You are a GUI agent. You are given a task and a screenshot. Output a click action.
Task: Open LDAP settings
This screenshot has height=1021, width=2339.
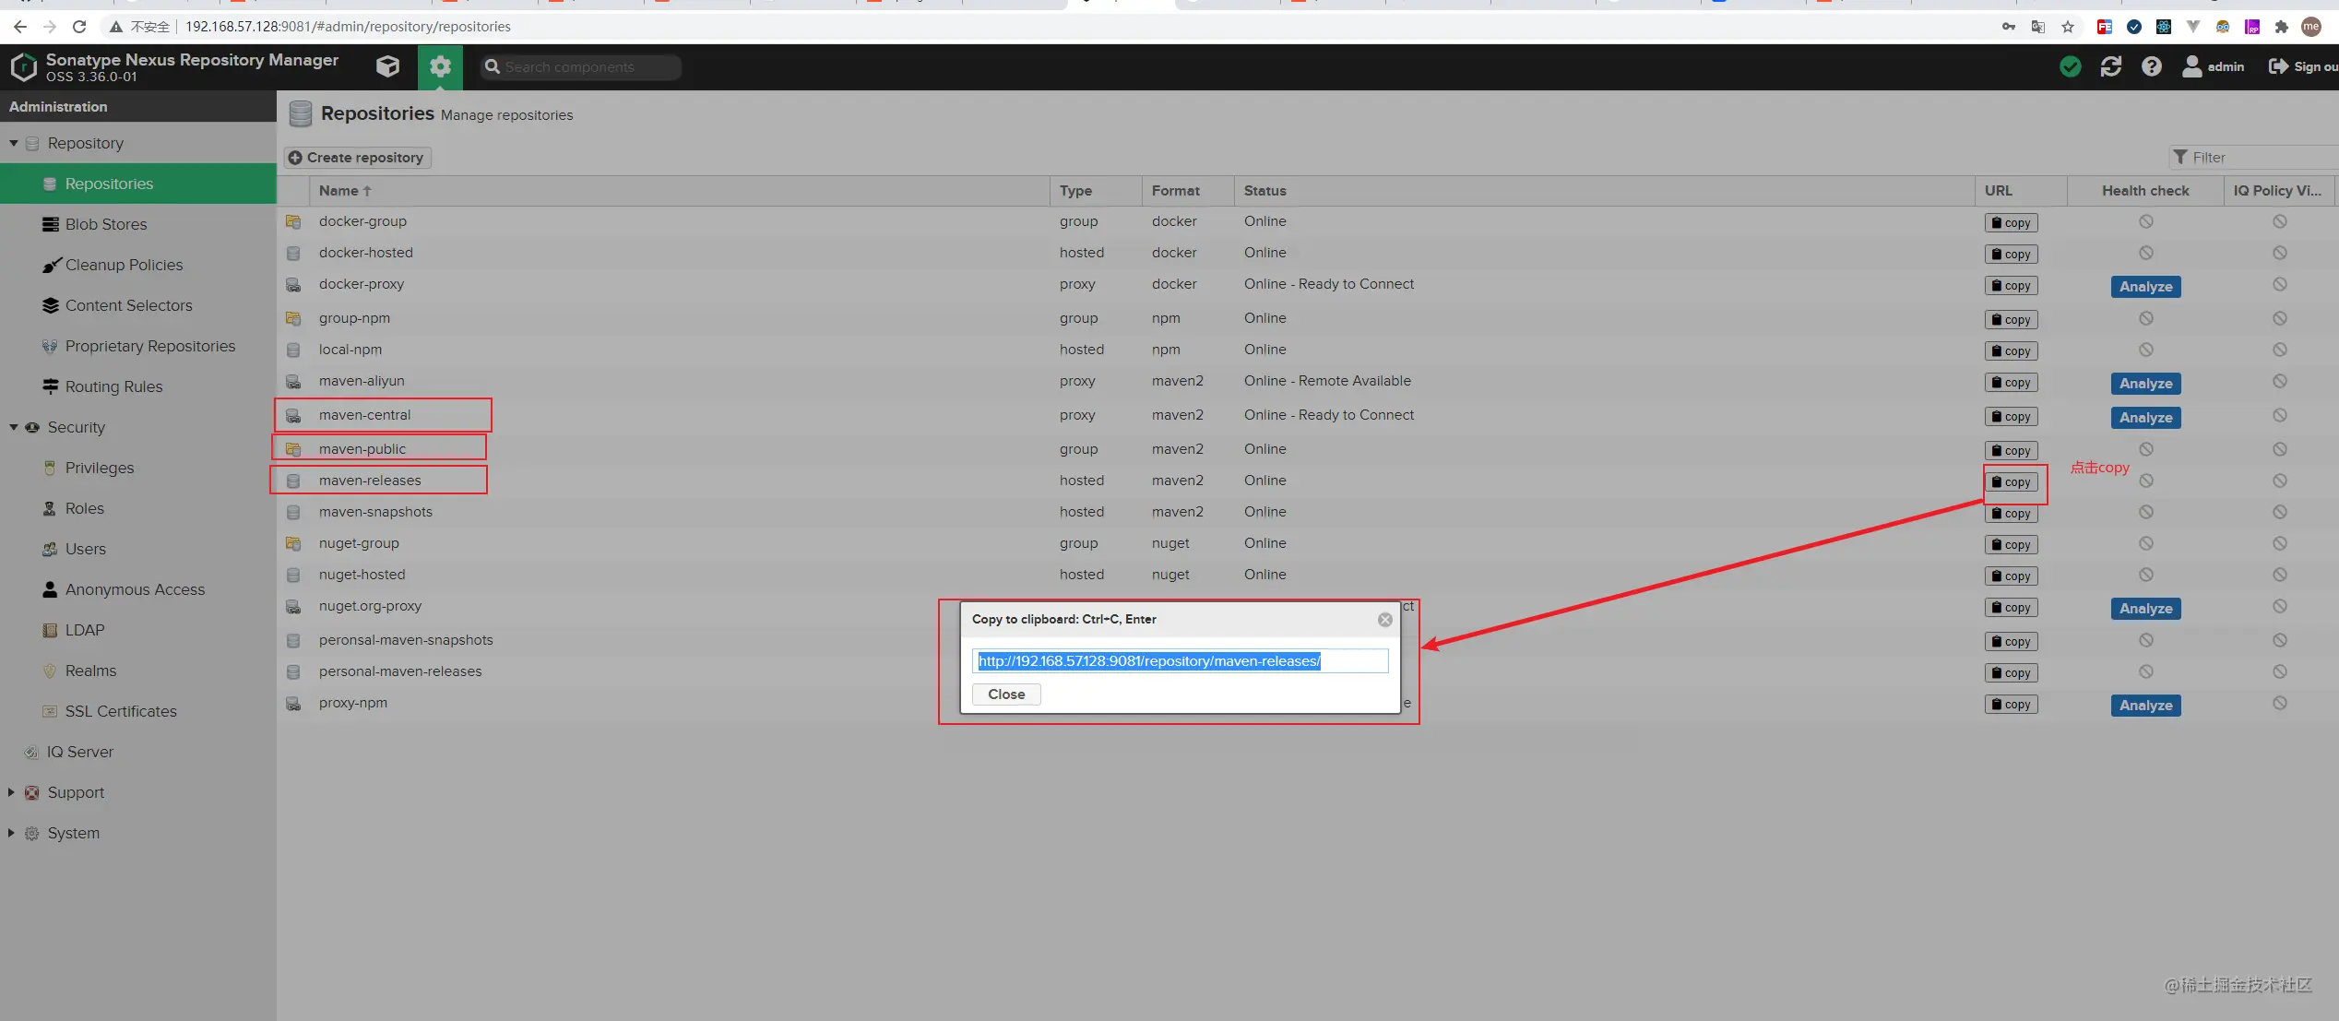pos(138,630)
